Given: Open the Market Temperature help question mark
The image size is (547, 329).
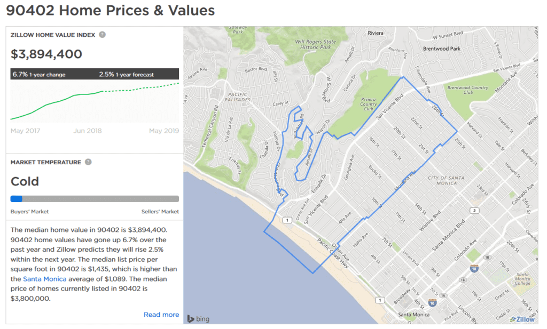Looking at the screenshot, I should click(x=88, y=162).
